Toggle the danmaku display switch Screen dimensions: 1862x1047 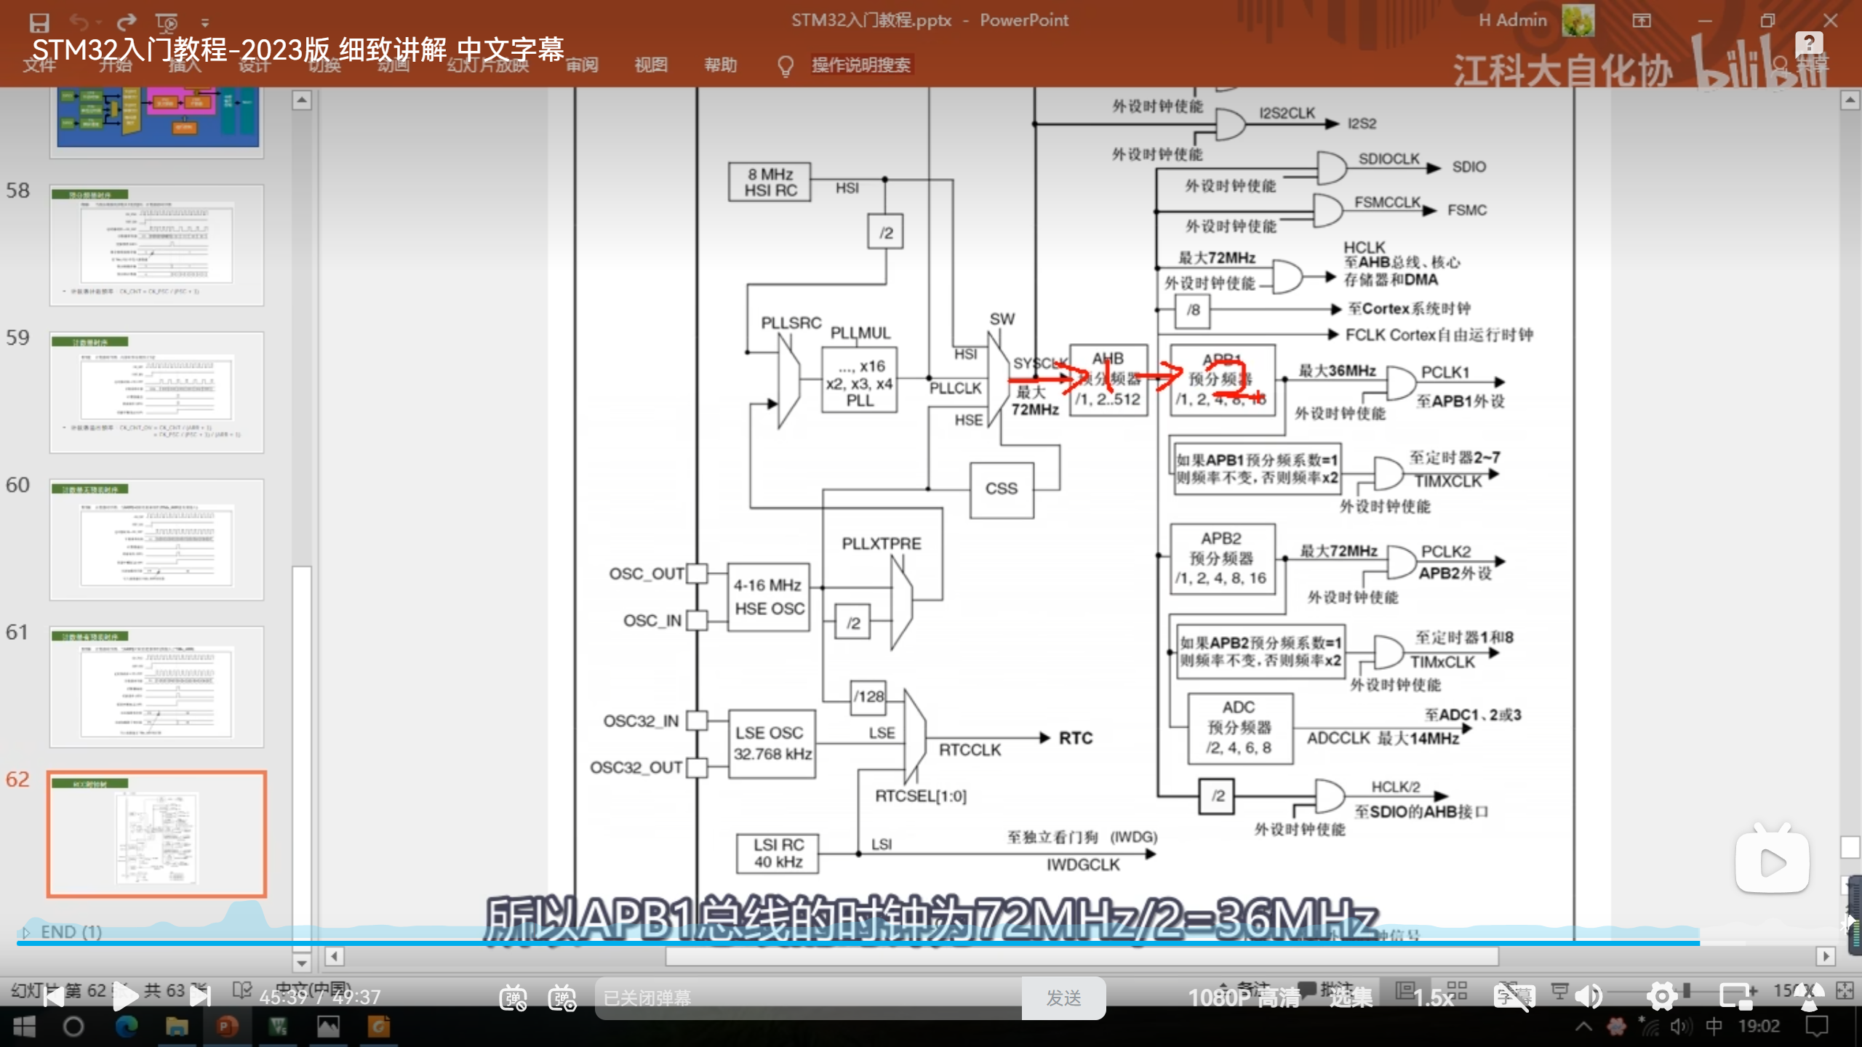click(x=513, y=998)
